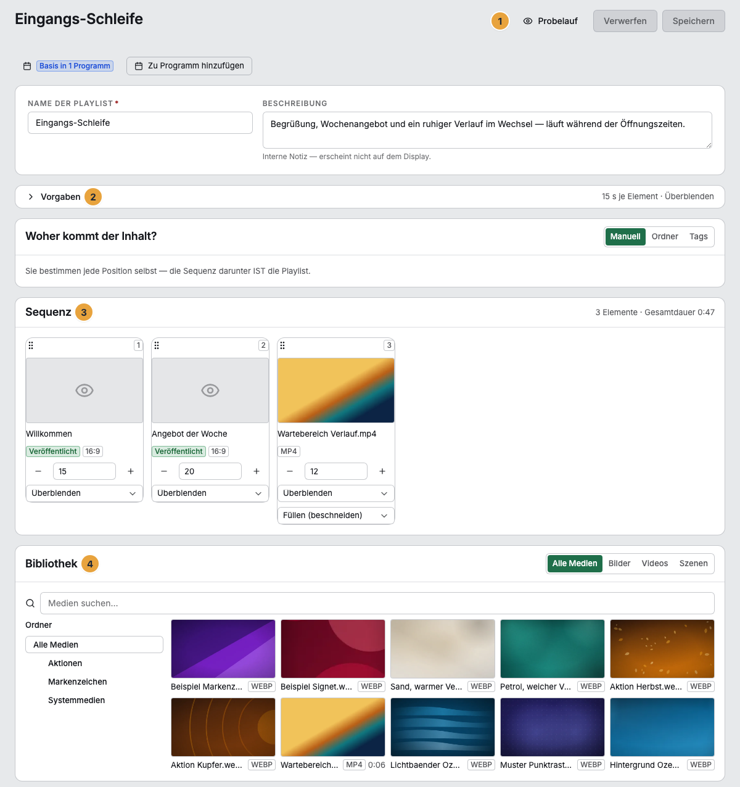Increase duration of Angebot der Woche

tap(257, 471)
